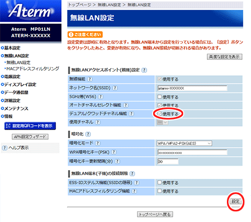Click help icon for ESS-IDステルス機能
This screenshot has height=222, width=251.
pos(137,183)
